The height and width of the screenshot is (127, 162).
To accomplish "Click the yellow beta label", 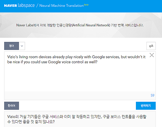I will coord(86,5).
